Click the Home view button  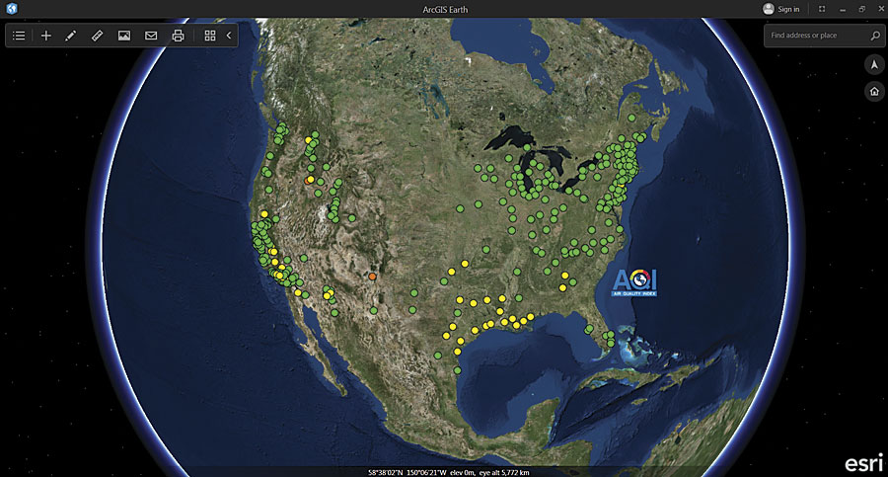pyautogui.click(x=874, y=91)
